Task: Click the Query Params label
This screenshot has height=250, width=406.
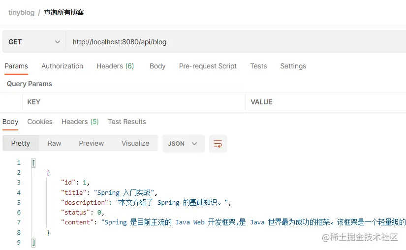Action: coord(30,84)
